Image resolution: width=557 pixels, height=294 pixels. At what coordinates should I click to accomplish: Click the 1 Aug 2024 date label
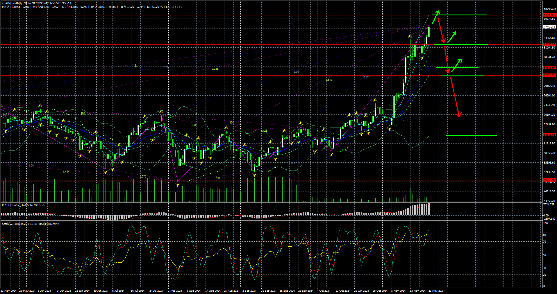(x=175, y=291)
